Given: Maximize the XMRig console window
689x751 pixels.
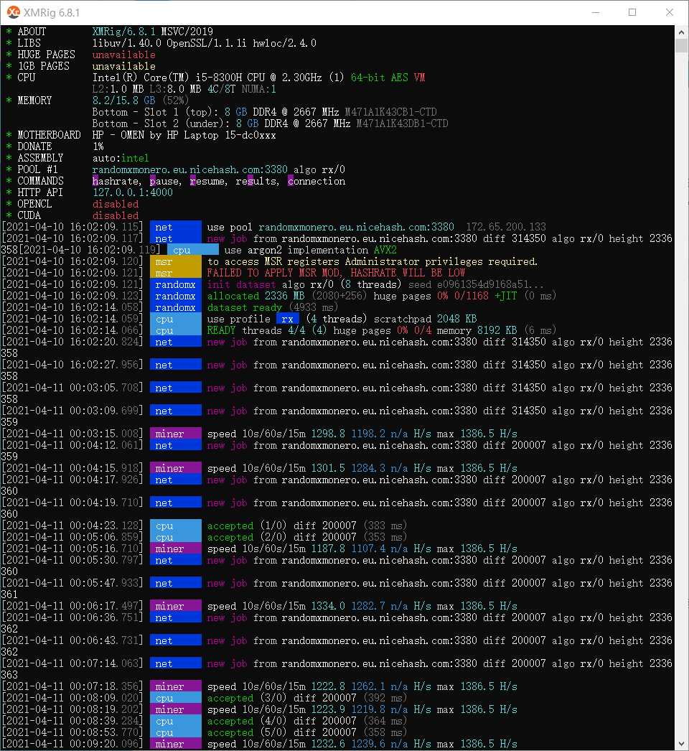Looking at the screenshot, I should (632, 12).
